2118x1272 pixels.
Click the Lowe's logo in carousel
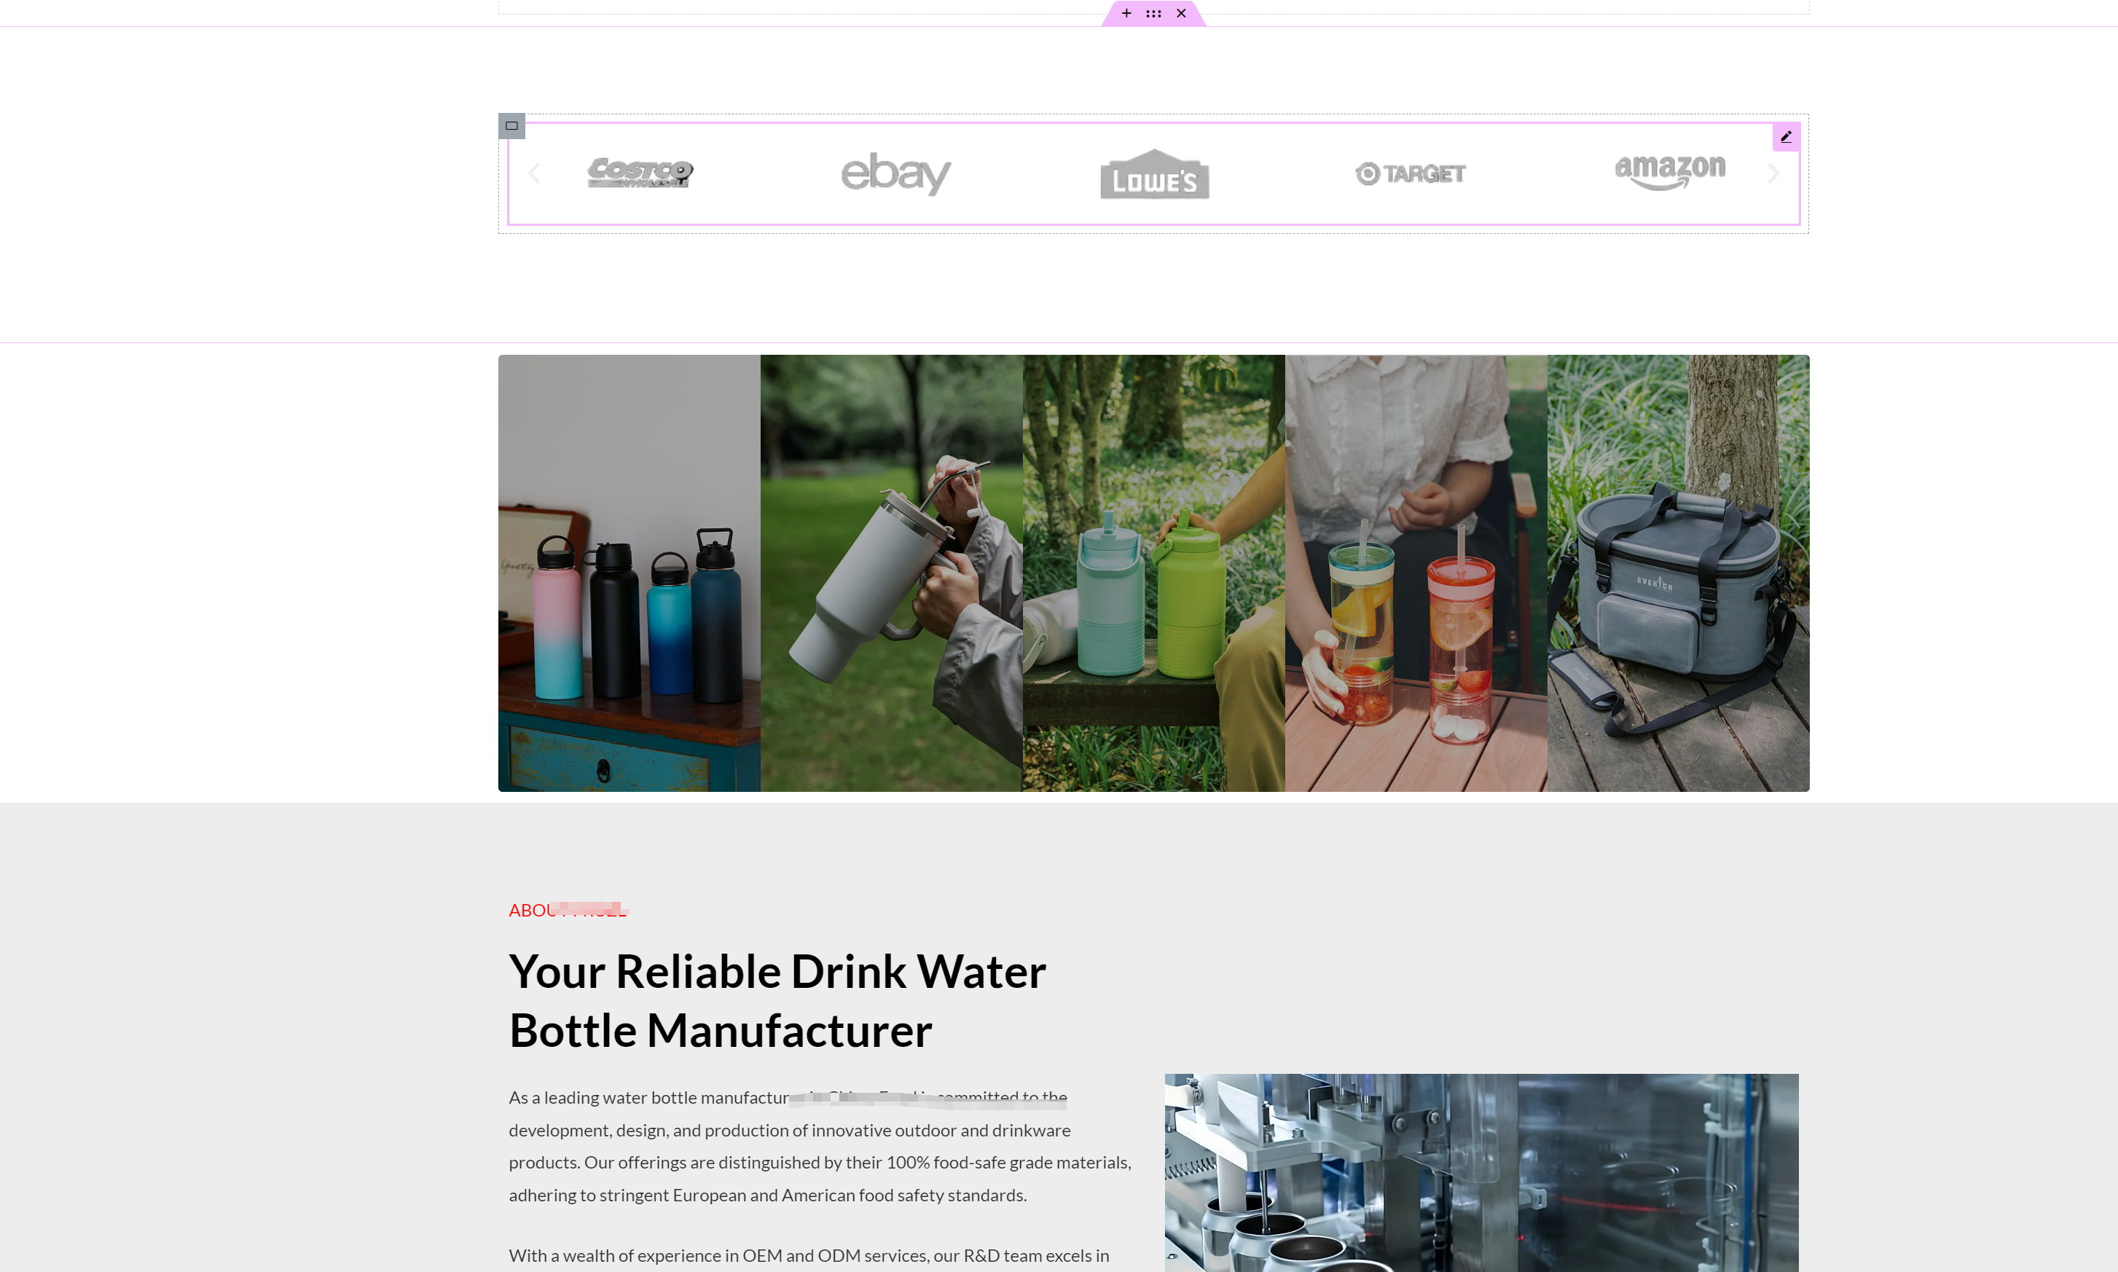click(x=1154, y=173)
